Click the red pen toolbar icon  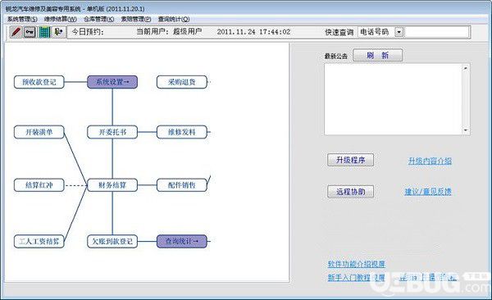[x=16, y=32]
